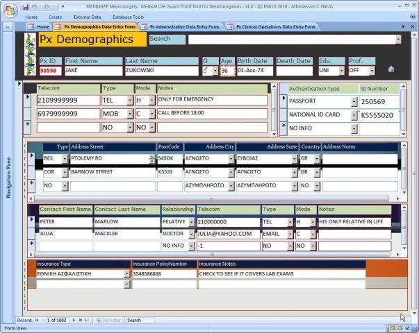
Task: Click the Insurance Notes text field
Action: (x=281, y=274)
